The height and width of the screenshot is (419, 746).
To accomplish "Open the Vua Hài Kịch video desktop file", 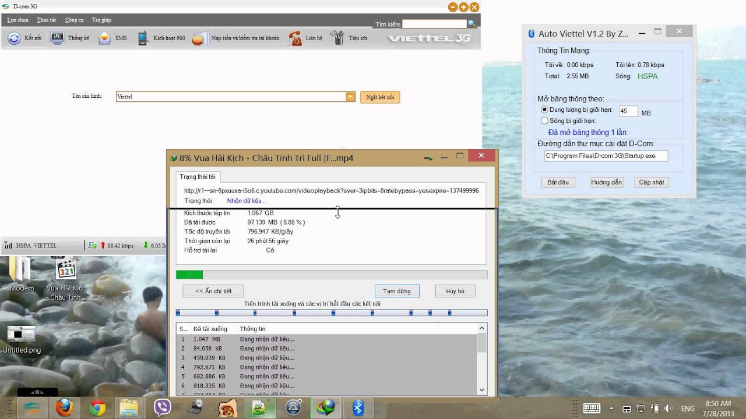I will click(66, 278).
